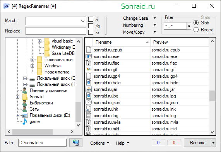Click the folder icon of visual basic
This screenshot has height=152, width=221.
[x=47, y=41]
